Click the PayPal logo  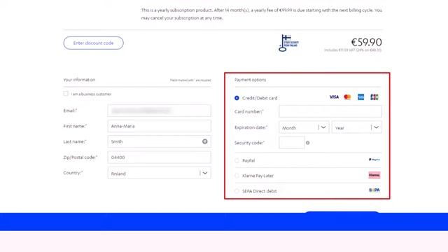point(374,160)
